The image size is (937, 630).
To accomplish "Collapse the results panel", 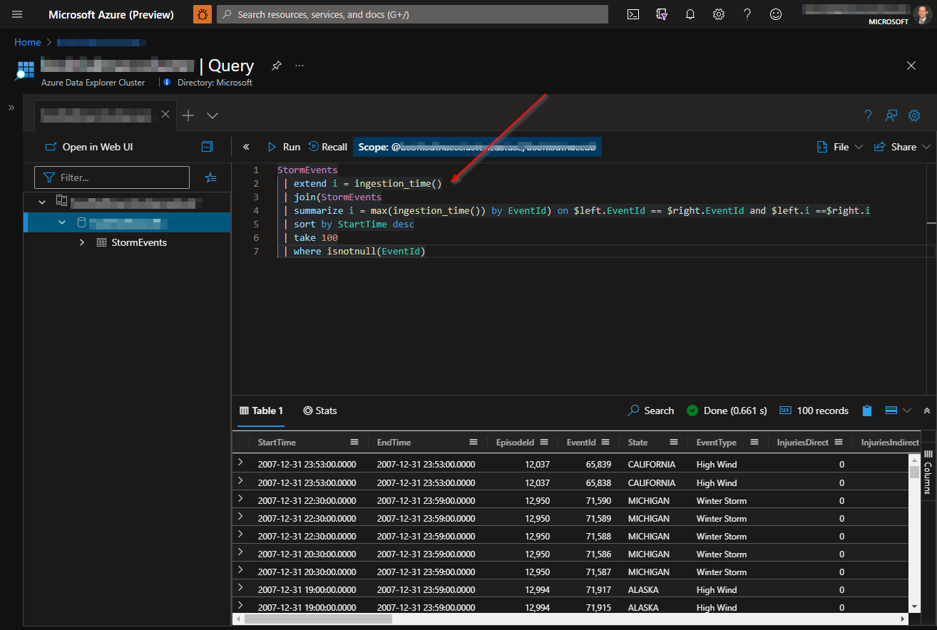I will coord(927,410).
